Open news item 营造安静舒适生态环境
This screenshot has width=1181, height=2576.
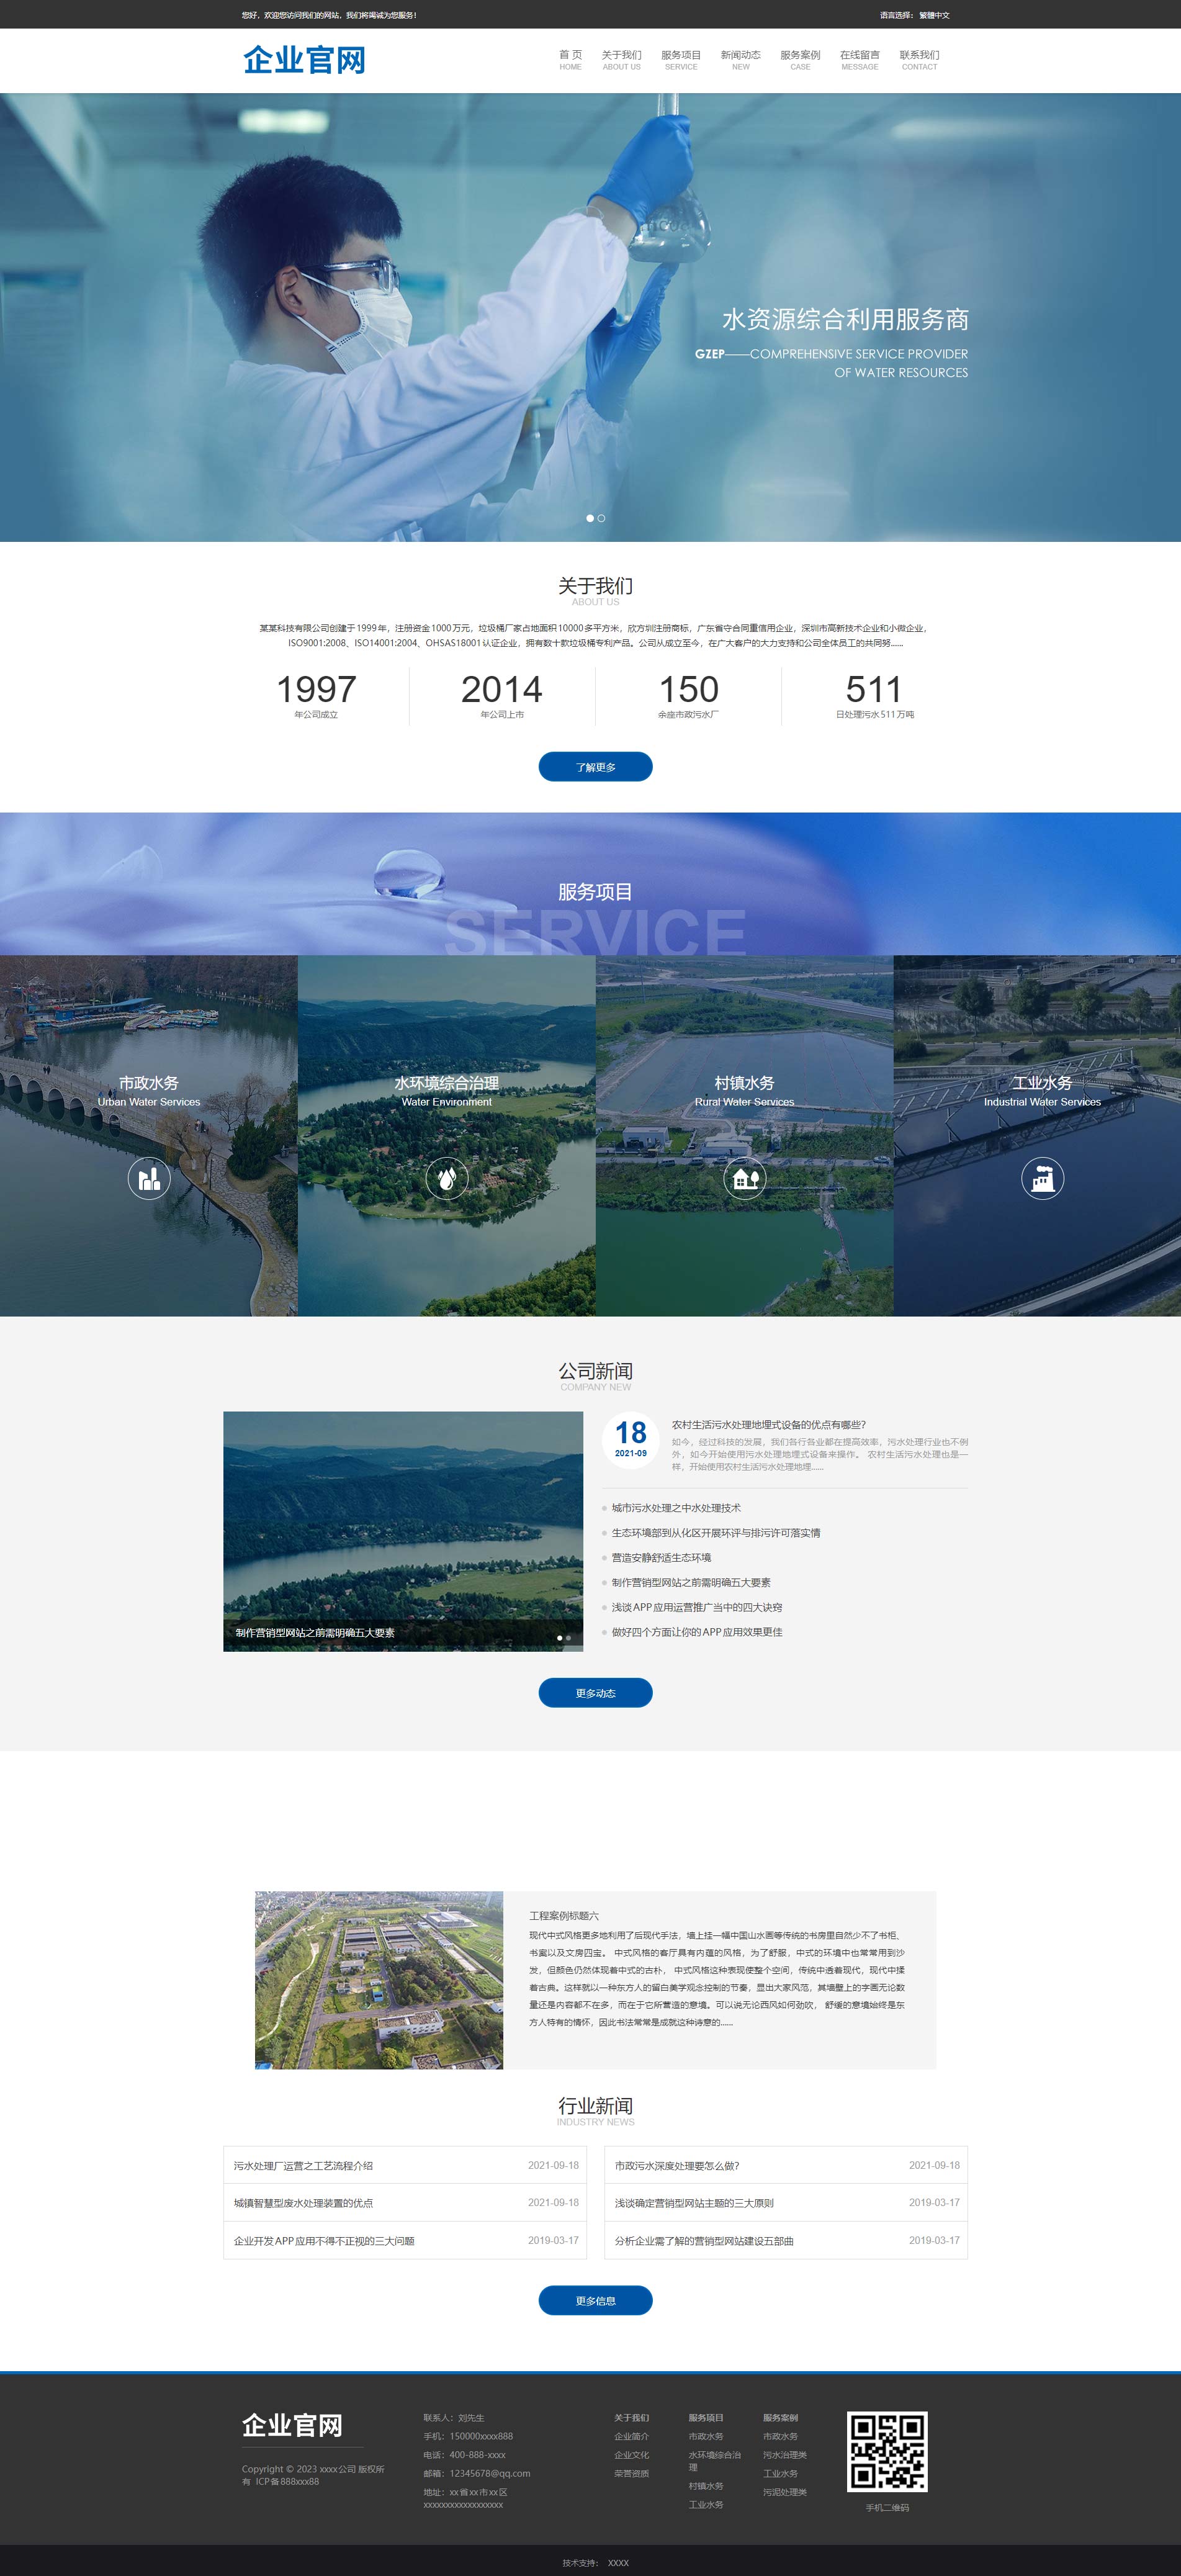tap(661, 1558)
